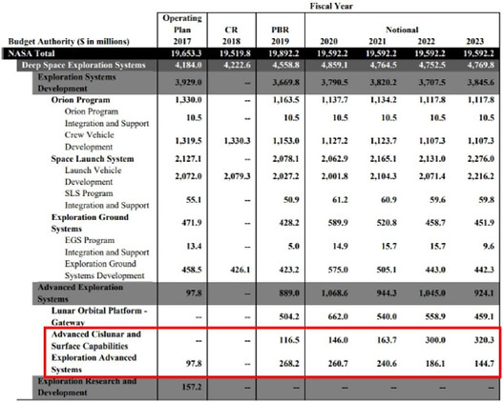Screen dimensions: 503x402
Task: Click Advanced Exploration Systems 2020 value 1,068.6
Action: (x=335, y=293)
